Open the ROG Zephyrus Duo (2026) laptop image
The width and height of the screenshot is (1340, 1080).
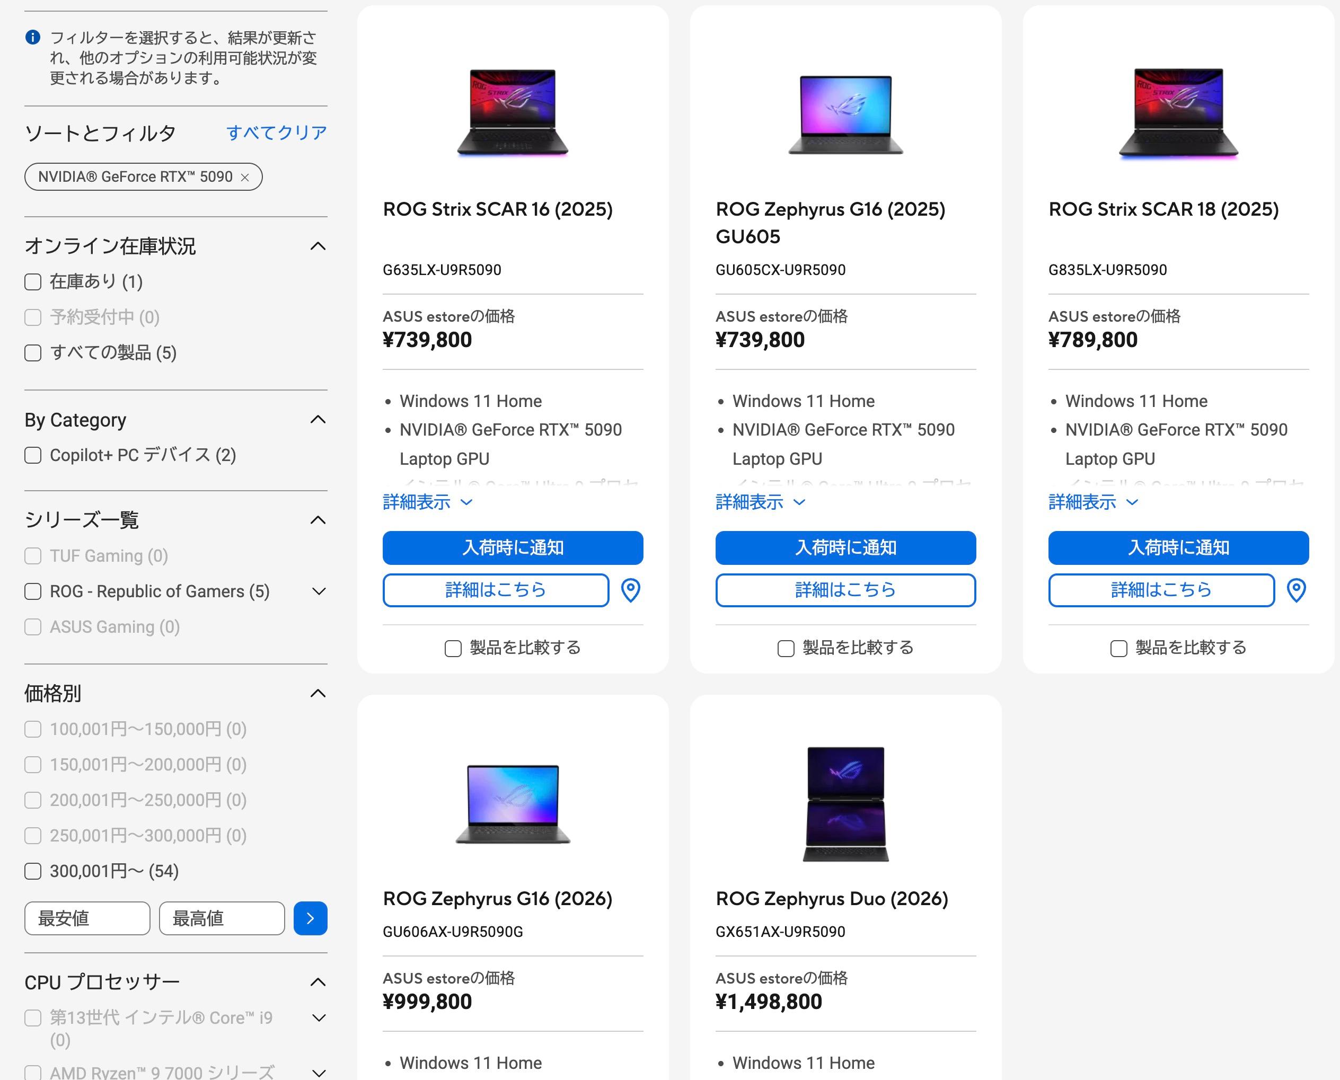pos(845,804)
